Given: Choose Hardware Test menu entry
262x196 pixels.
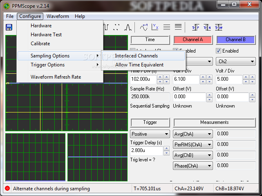Looking at the screenshot, I should pos(59,35).
